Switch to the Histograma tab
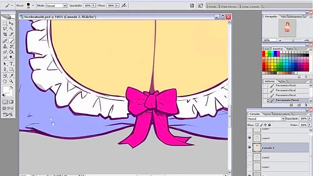 (295, 17)
